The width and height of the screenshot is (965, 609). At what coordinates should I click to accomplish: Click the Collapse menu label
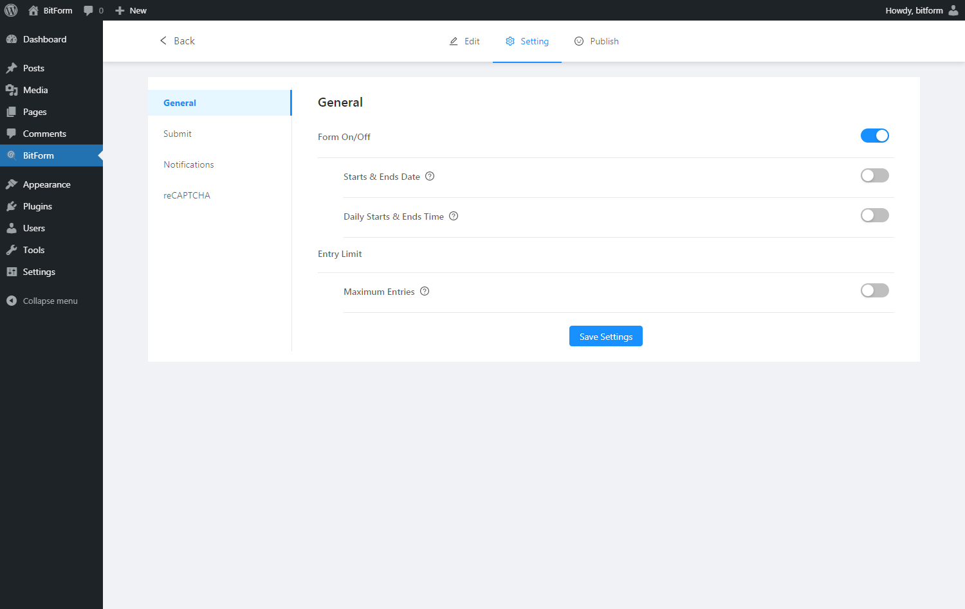point(50,301)
